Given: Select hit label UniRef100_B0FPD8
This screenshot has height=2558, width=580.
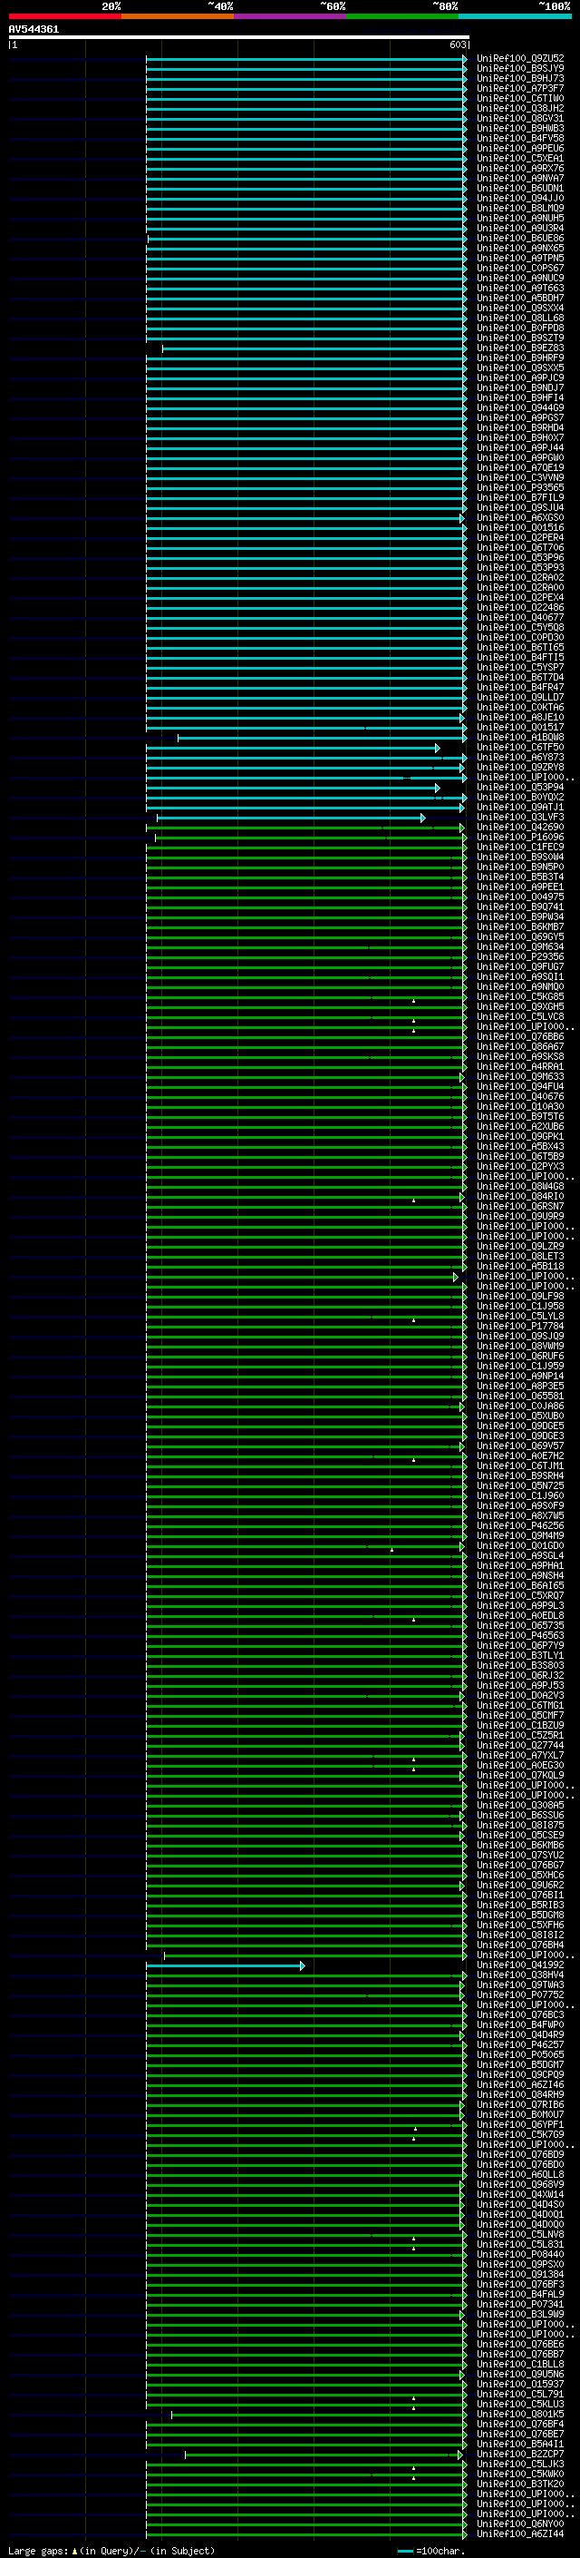Looking at the screenshot, I should click(x=520, y=328).
